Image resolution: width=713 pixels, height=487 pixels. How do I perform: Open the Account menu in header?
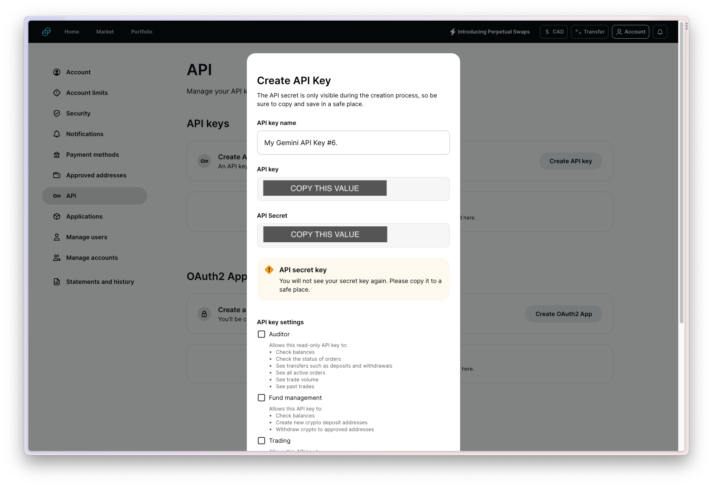(630, 32)
